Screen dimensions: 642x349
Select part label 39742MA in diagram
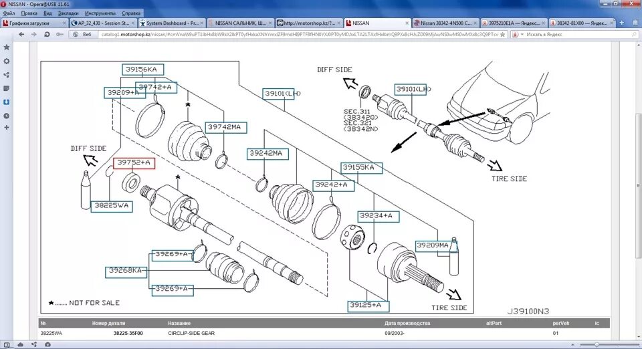tap(225, 127)
